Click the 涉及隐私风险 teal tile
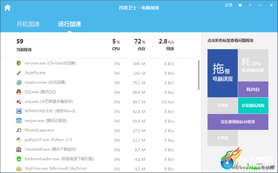Viewport: 278px width, 173px height. [253, 106]
